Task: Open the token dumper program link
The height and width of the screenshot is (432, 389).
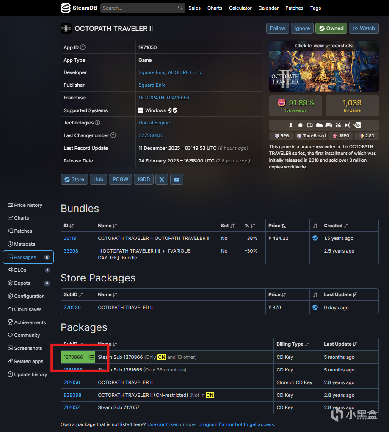Action: tap(211, 424)
